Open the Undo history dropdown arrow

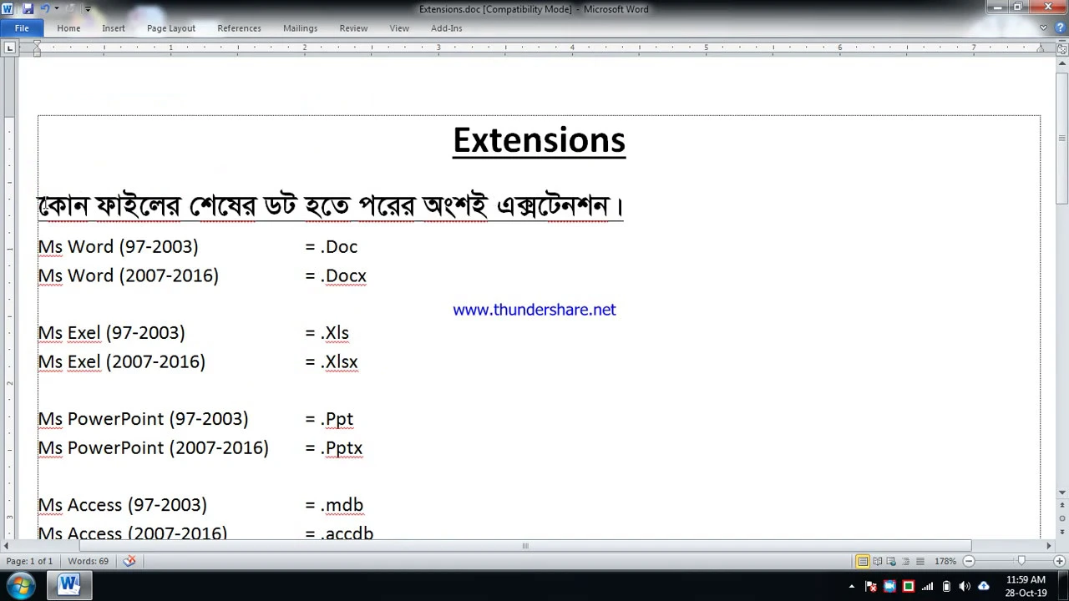(57, 8)
